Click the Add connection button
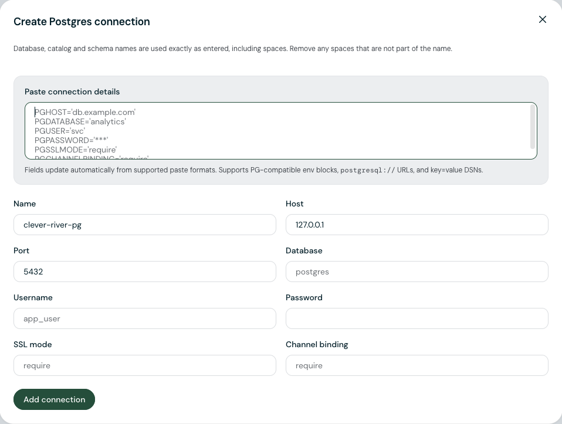 [x=54, y=399]
